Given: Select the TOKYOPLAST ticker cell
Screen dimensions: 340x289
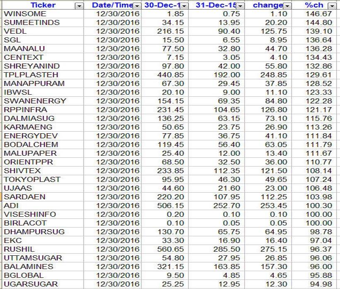Looking at the screenshot, I should pyautogui.click(x=43, y=179).
